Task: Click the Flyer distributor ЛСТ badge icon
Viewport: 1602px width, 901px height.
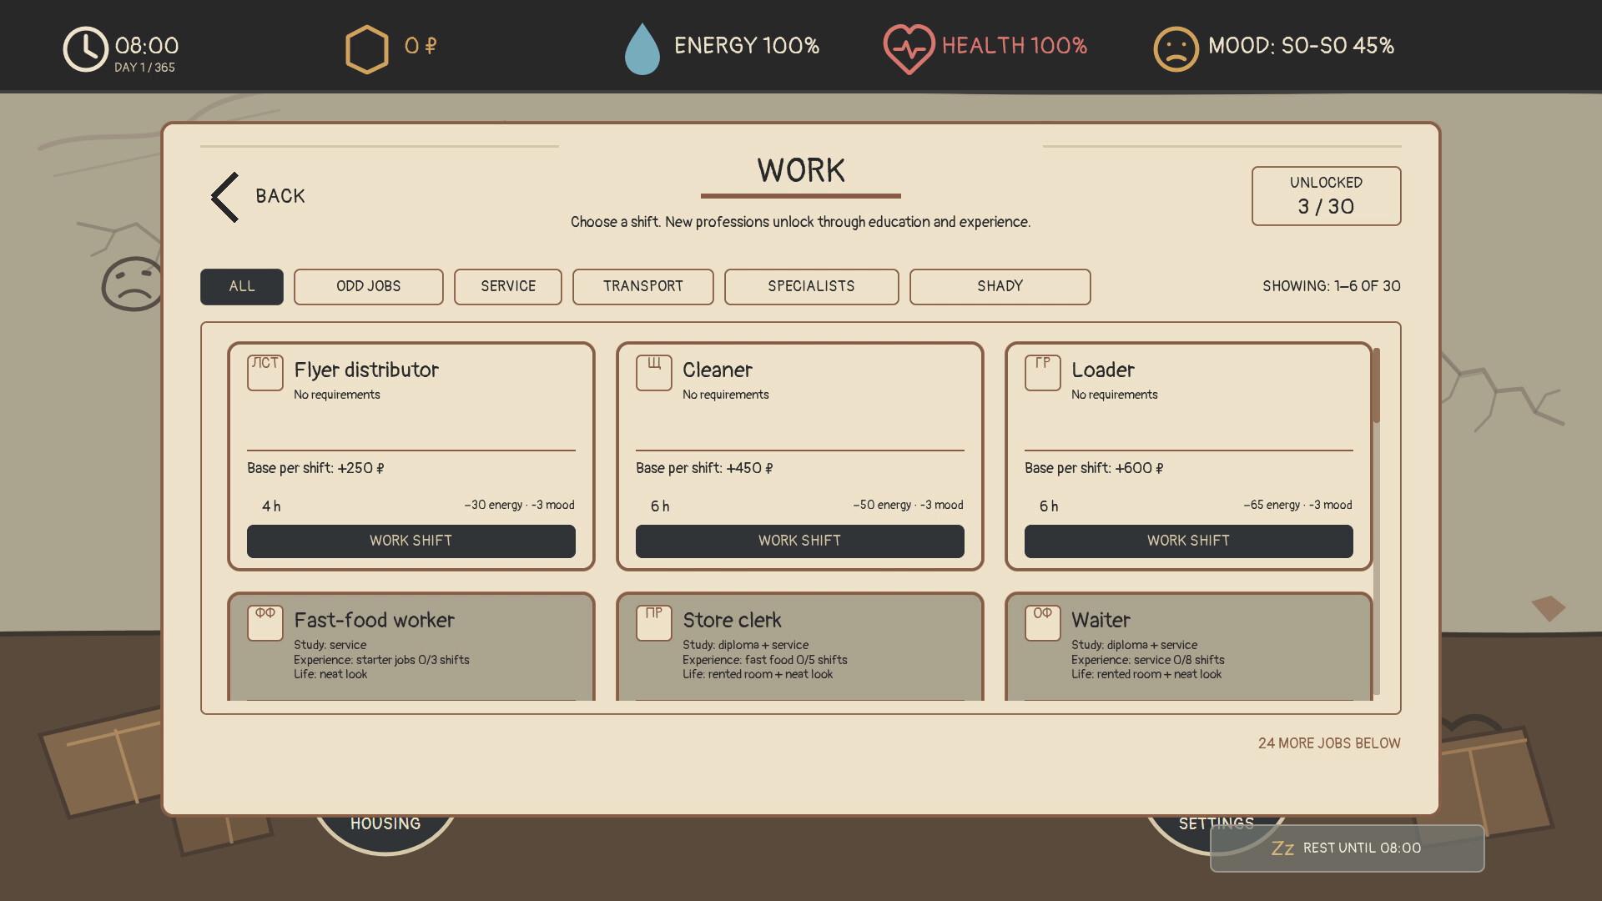Action: point(265,373)
